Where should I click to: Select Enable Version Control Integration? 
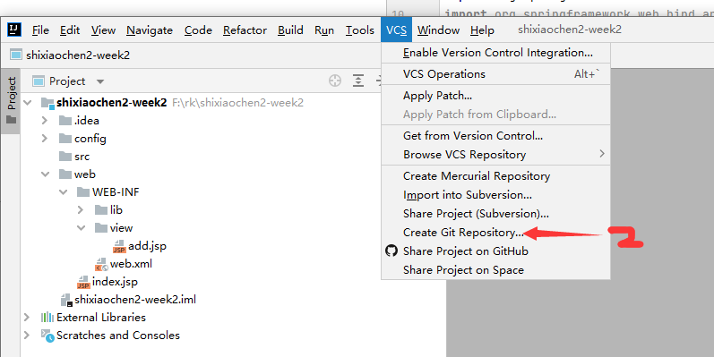tap(496, 53)
